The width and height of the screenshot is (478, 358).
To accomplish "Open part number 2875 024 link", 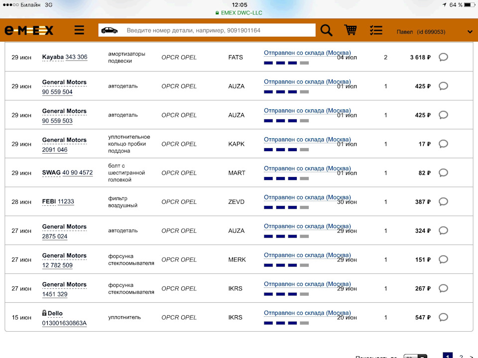I will coord(55,237).
